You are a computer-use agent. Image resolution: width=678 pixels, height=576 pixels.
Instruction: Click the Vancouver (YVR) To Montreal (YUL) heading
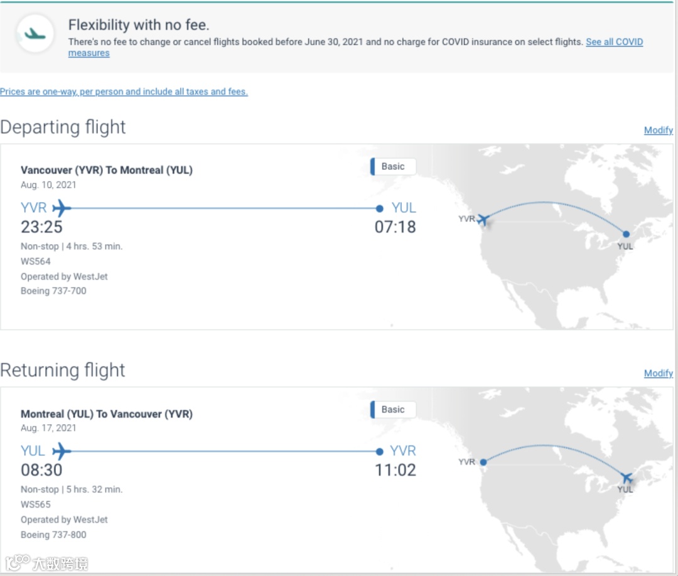107,170
